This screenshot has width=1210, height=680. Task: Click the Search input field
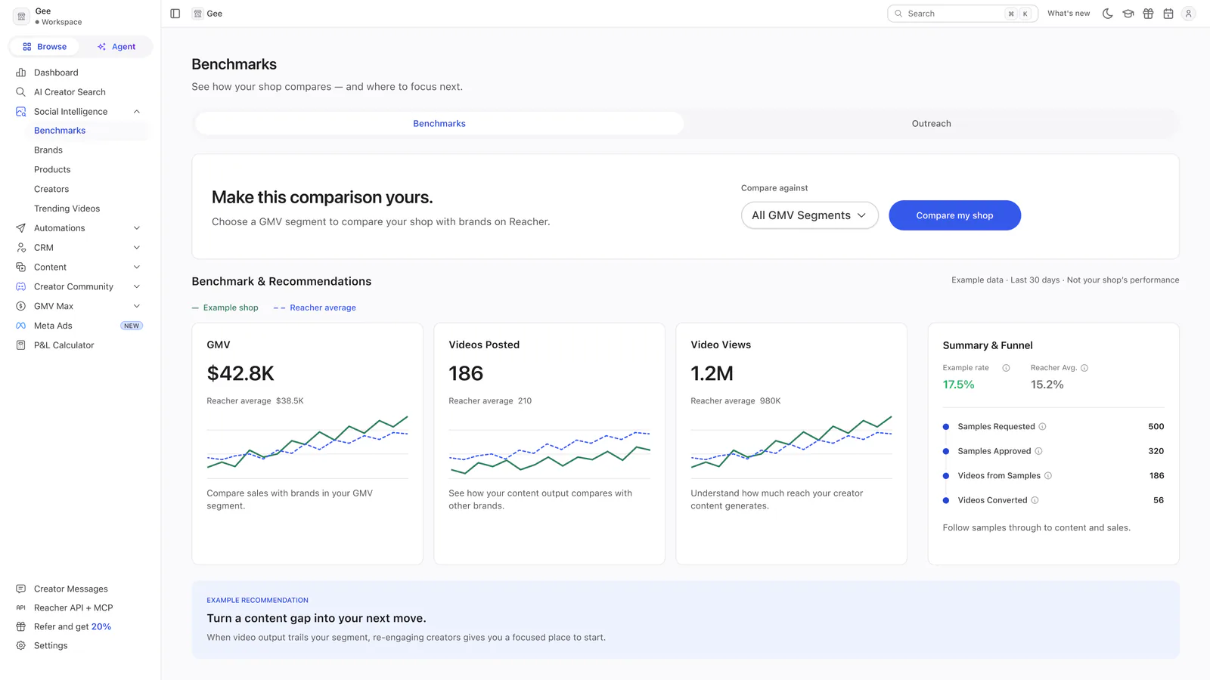963,14
